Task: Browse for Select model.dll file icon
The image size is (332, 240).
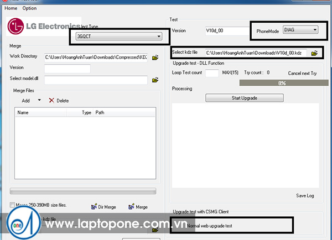Action: (x=155, y=80)
